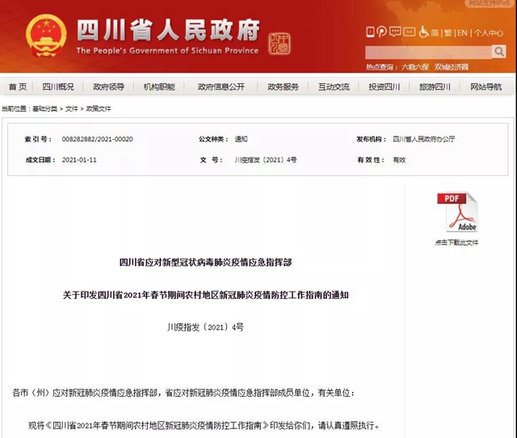Open 旅游四川 nav item

coord(435,87)
